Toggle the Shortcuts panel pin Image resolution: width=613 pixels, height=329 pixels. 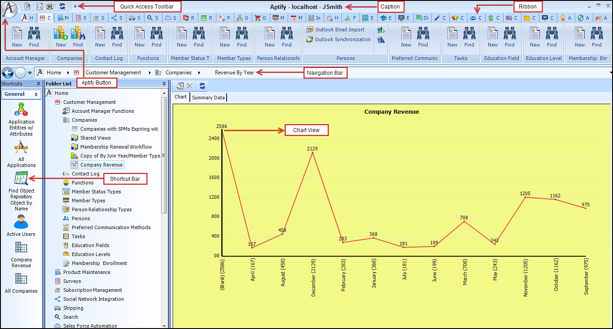coord(38,84)
